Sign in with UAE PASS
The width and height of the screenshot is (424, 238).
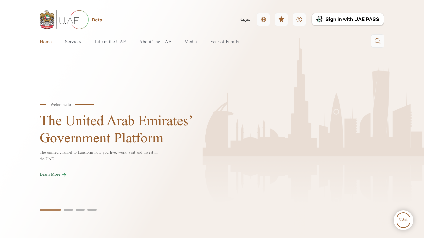tap(348, 19)
